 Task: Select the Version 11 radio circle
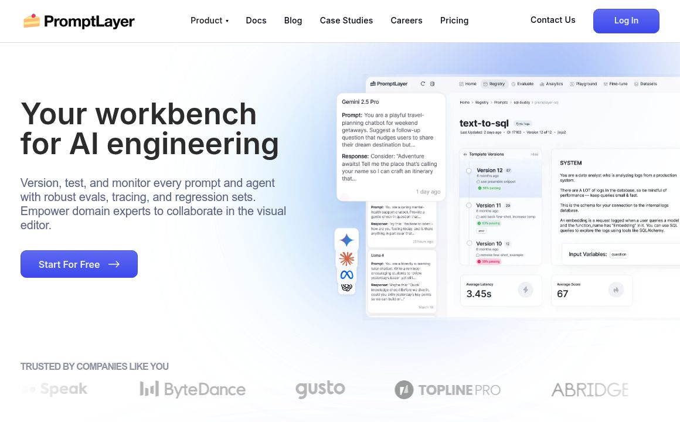pyautogui.click(x=469, y=206)
